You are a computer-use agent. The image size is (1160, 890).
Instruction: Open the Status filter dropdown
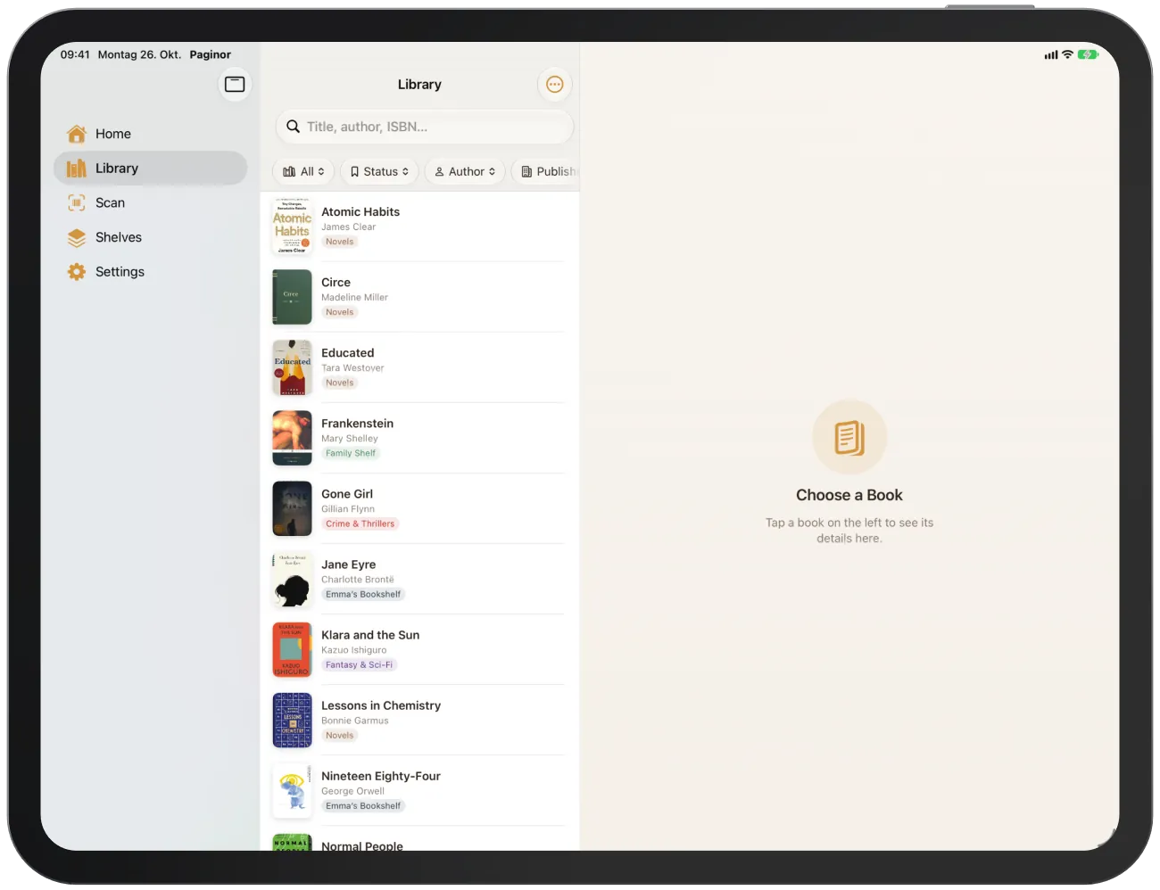point(379,171)
